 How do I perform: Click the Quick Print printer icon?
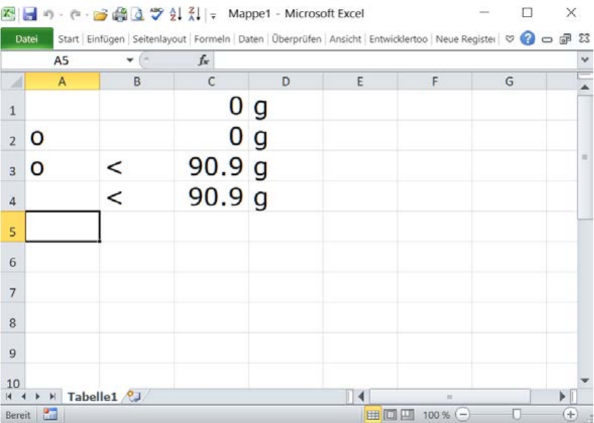point(119,13)
